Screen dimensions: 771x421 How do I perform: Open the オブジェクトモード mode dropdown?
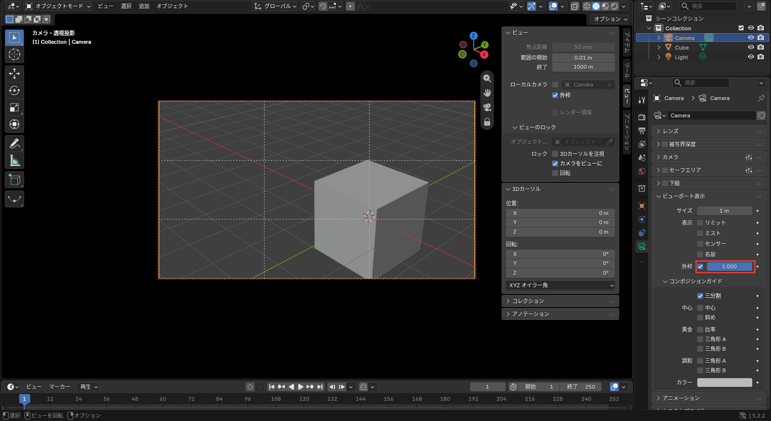pyautogui.click(x=58, y=6)
